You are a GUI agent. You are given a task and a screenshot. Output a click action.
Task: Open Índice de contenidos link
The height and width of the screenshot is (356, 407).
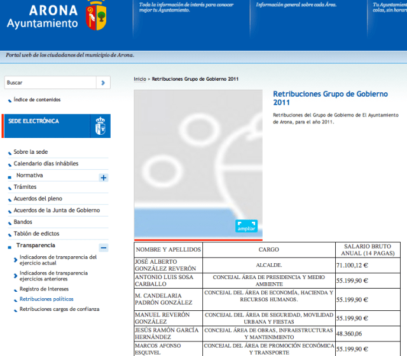click(37, 100)
